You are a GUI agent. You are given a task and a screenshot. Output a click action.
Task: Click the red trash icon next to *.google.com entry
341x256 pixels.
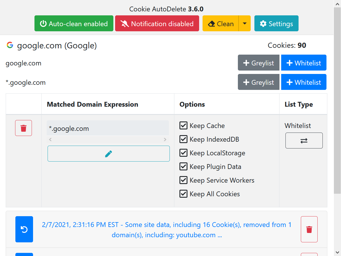click(23, 128)
